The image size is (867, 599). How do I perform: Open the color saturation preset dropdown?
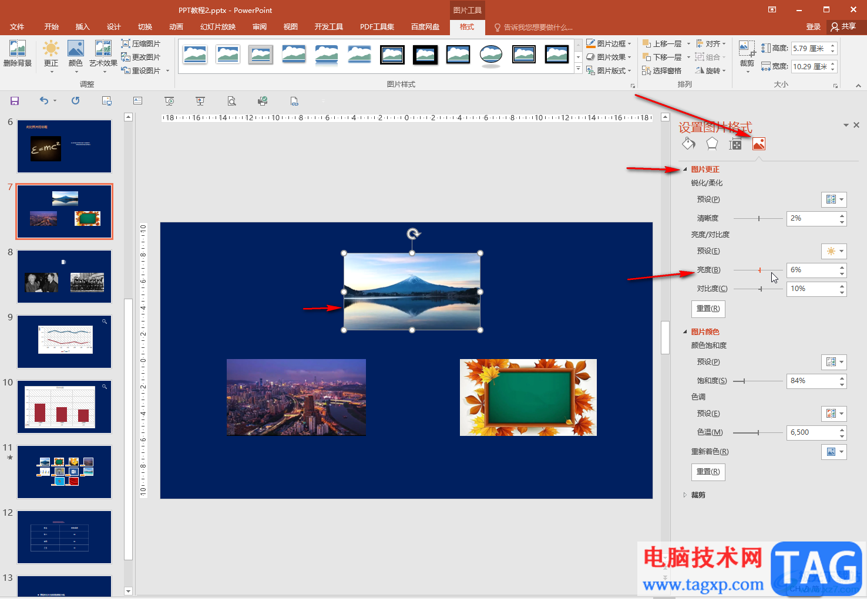[834, 362]
